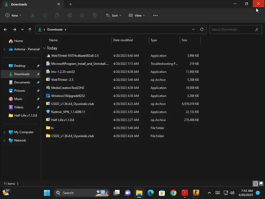This screenshot has height=199, width=265.
Task: Go up one folder level arrow
Action: click(30, 30)
